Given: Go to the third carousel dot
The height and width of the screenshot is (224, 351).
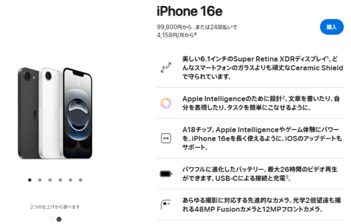Looking at the screenshot, I should (50, 180).
